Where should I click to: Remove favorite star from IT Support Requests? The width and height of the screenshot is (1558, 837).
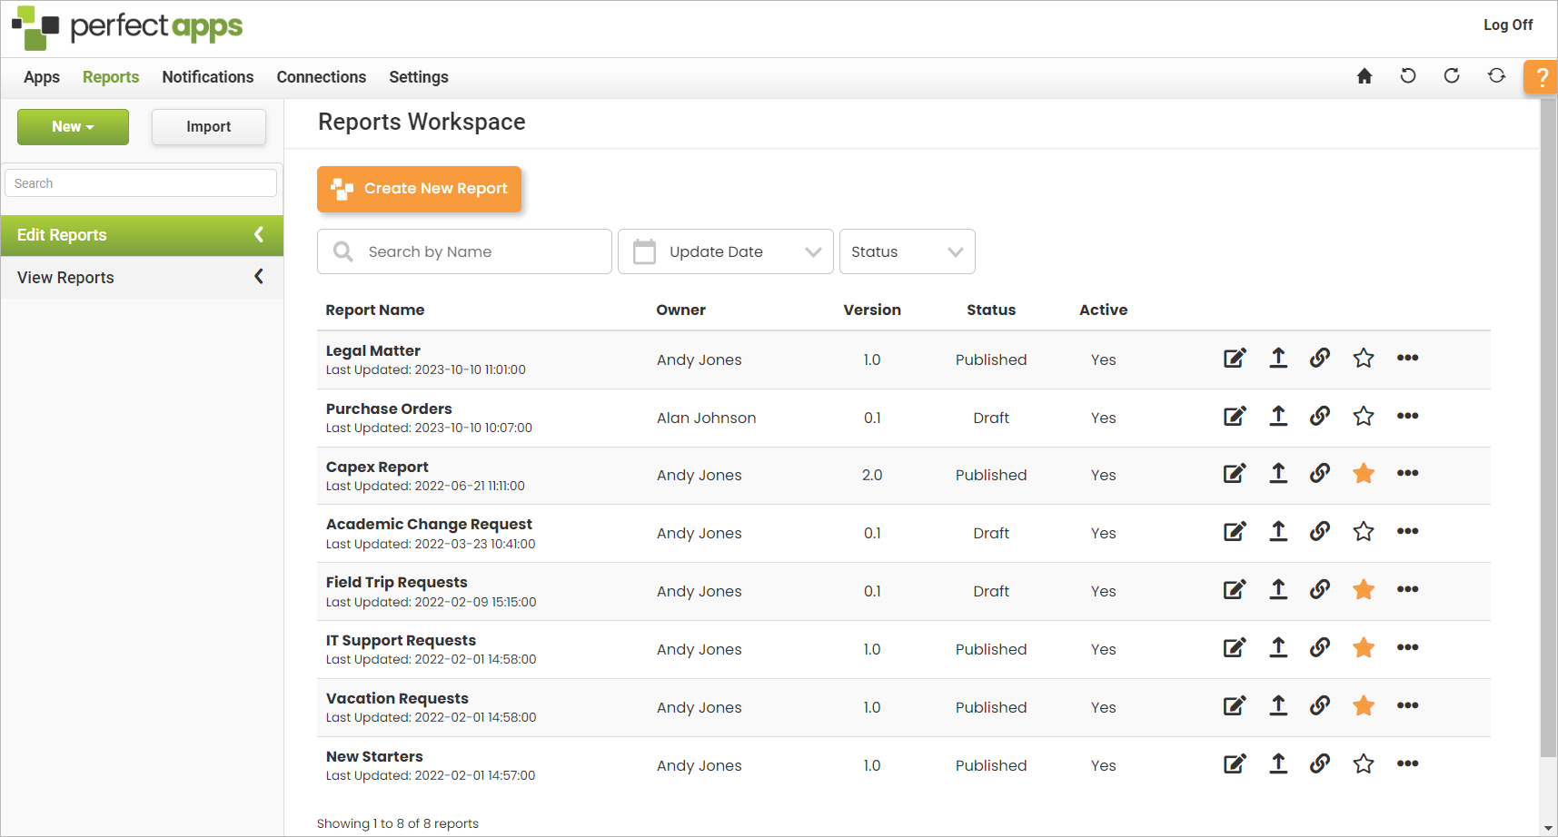point(1363,648)
